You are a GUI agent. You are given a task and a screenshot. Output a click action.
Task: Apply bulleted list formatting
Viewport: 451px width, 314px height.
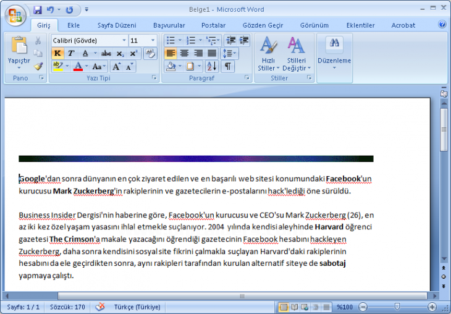[x=171, y=40]
